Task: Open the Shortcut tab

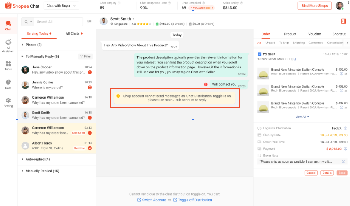Action: (339, 34)
